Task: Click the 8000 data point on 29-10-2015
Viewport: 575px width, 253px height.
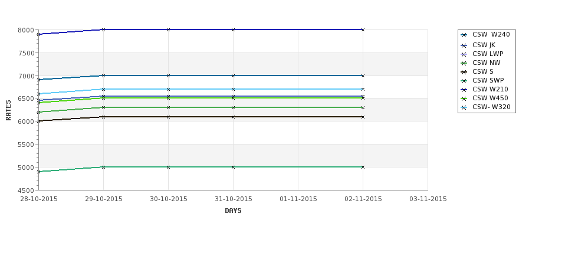Action: click(103, 29)
